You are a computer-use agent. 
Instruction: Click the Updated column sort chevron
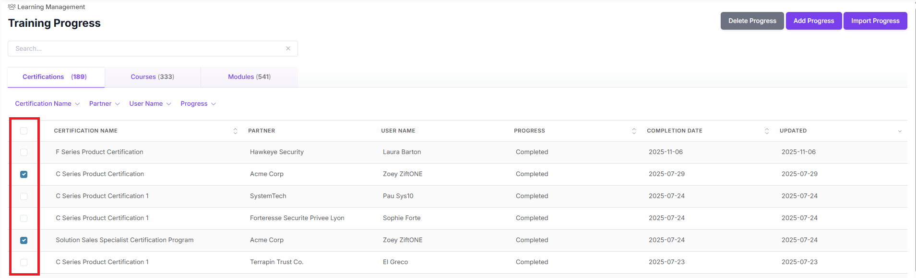click(900, 131)
